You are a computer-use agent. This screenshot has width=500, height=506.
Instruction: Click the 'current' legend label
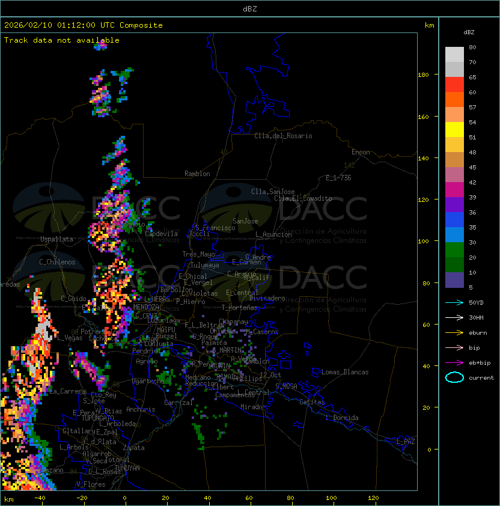[x=481, y=378]
